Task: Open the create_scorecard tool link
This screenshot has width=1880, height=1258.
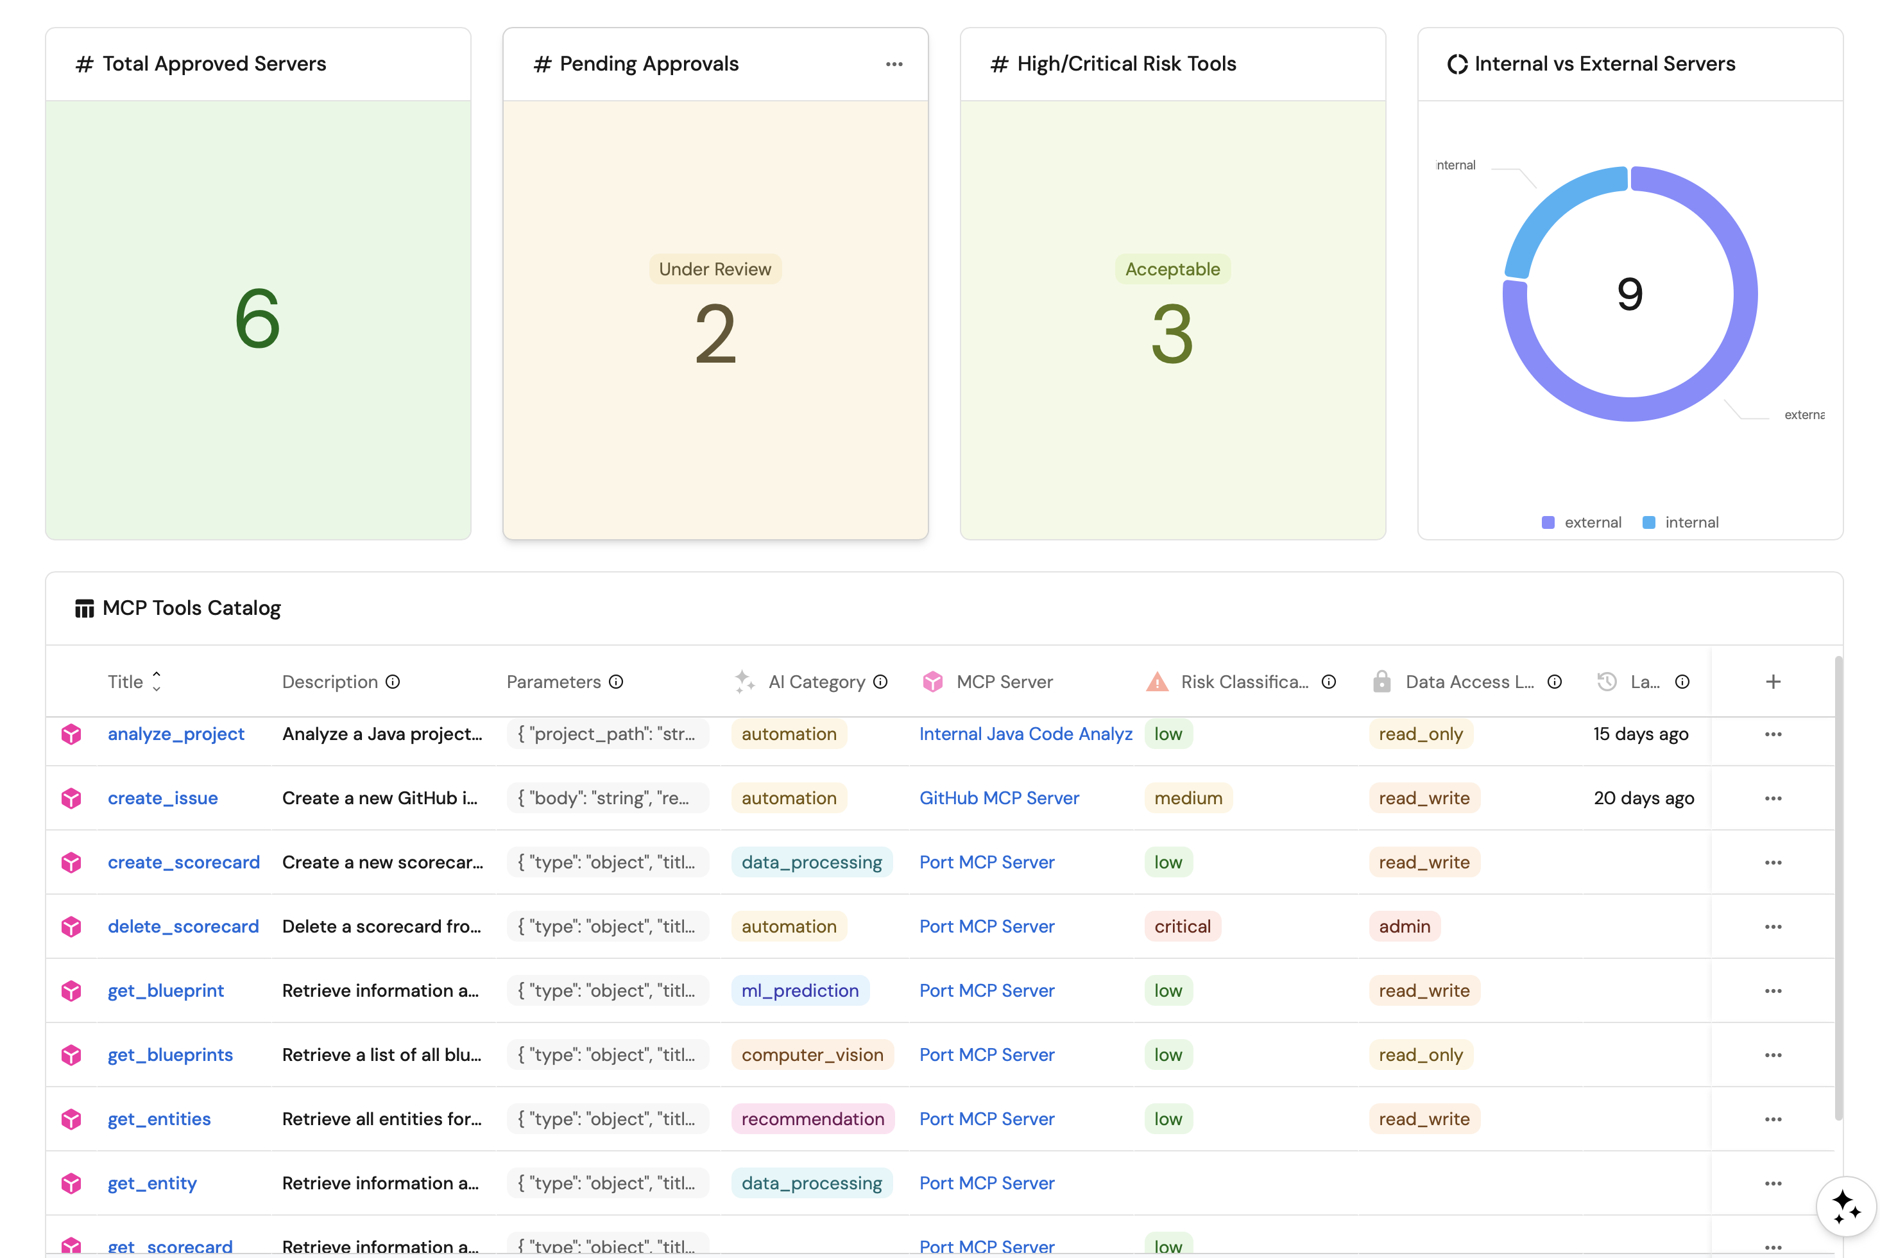Action: (x=184, y=863)
